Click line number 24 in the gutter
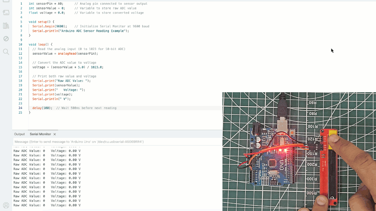376x211 pixels. (20, 108)
